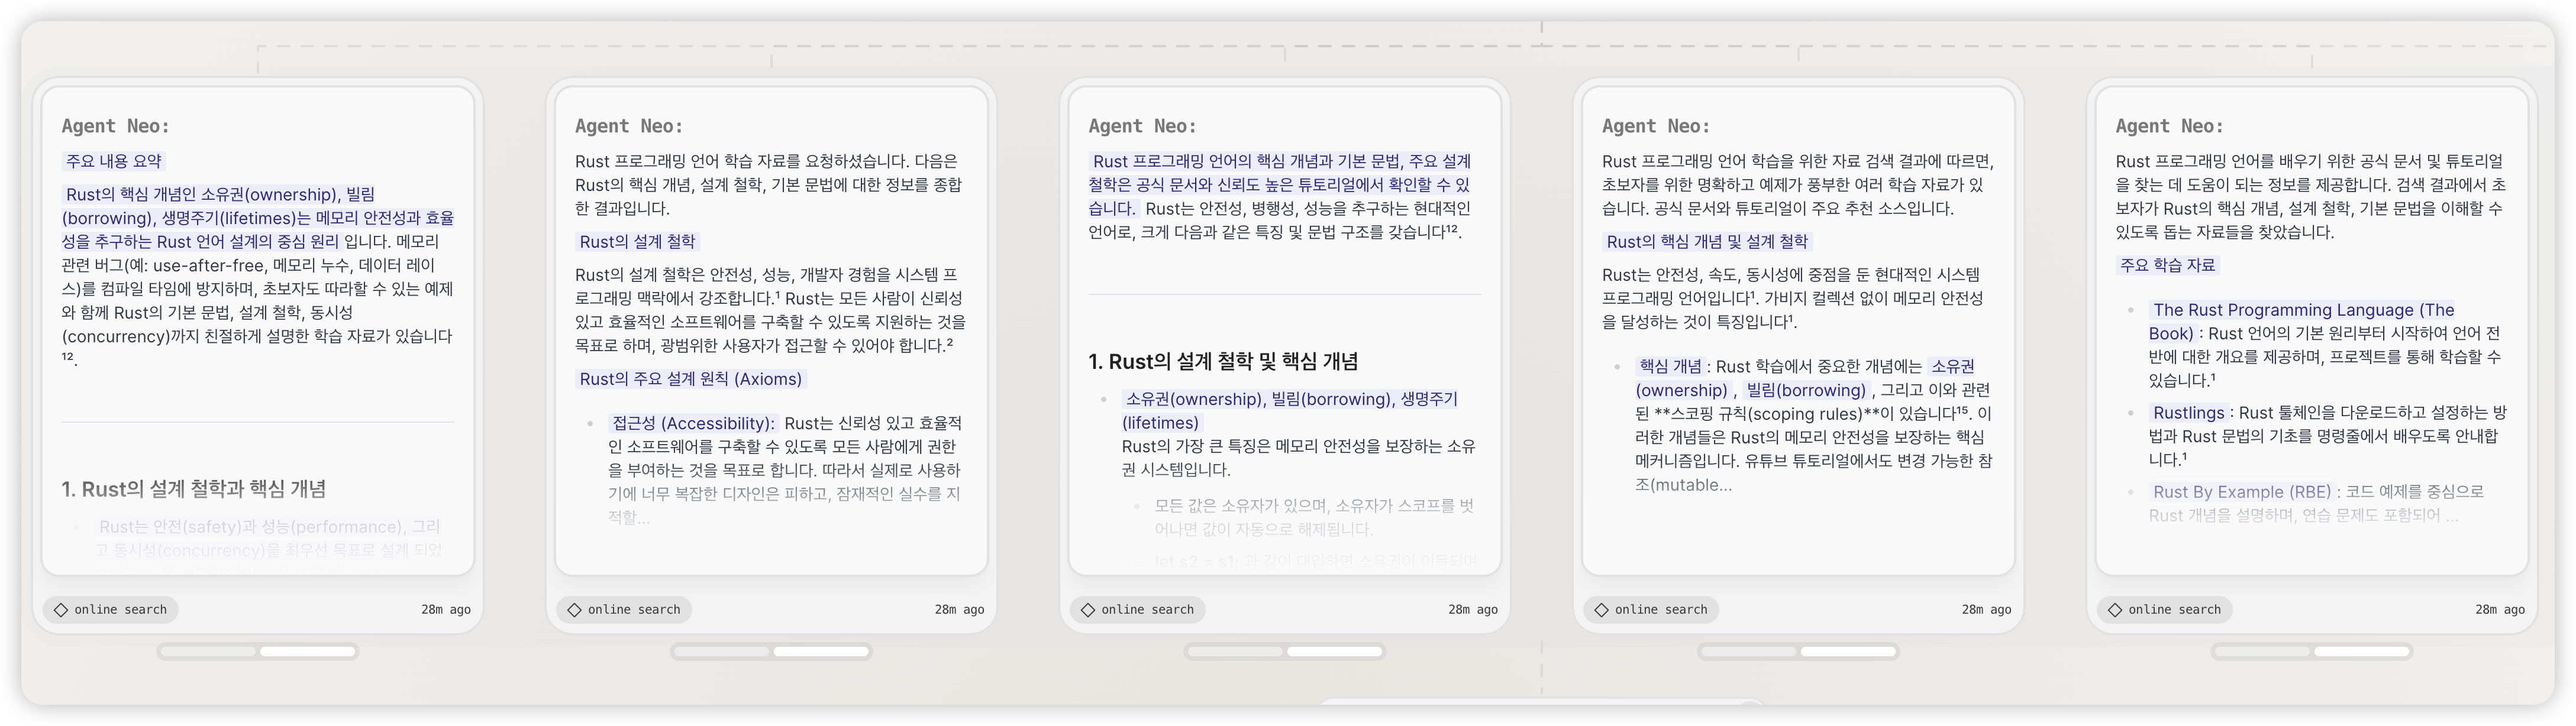Click the '주요 내용 요약' highlighted heading
2576x726 pixels.
(x=113, y=162)
